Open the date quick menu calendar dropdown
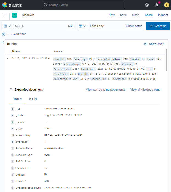 click(82, 26)
